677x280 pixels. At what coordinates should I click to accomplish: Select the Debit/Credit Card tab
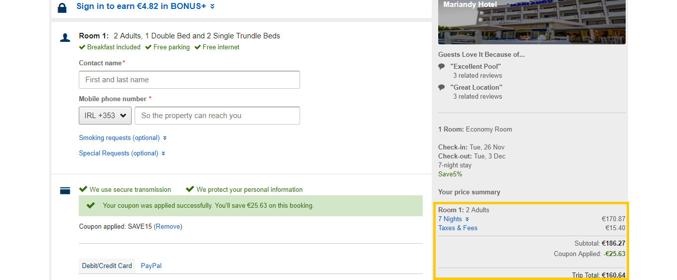point(107,266)
